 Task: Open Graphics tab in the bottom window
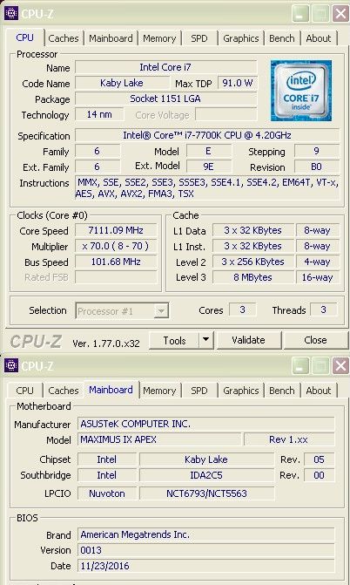(x=241, y=391)
